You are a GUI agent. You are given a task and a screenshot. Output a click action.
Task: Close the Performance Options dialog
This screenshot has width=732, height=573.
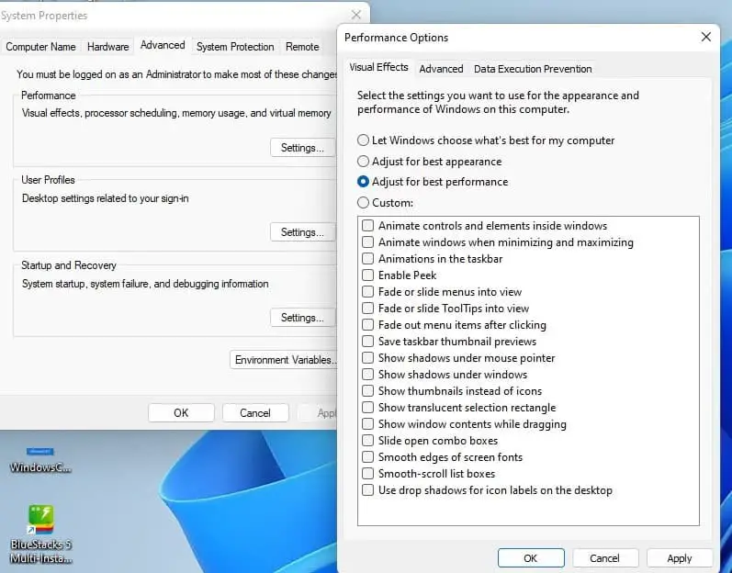click(706, 37)
